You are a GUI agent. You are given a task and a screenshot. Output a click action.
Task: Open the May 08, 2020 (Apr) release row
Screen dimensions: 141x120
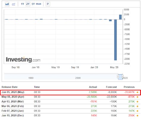coord(71,97)
